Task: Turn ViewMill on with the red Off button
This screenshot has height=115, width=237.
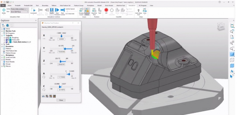Action: (106, 11)
